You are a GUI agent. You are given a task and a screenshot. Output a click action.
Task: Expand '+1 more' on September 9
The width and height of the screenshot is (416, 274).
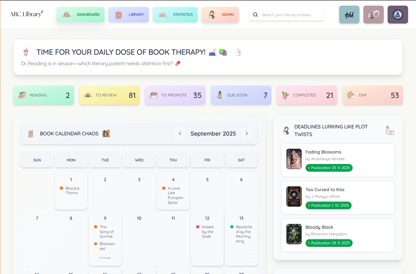[x=105, y=258]
